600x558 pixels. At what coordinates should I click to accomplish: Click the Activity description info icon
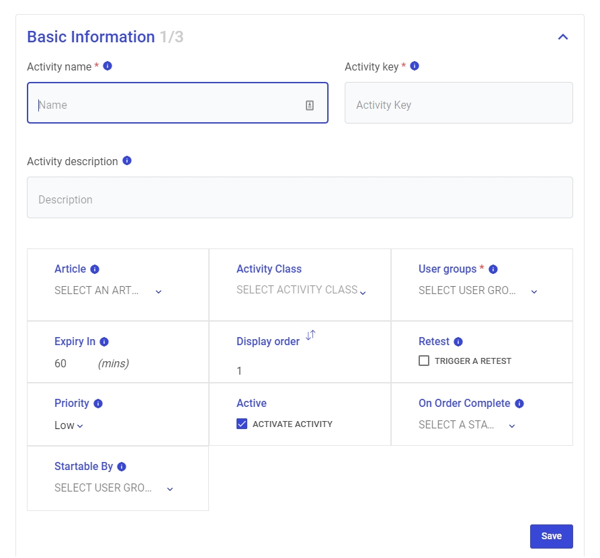(x=127, y=160)
